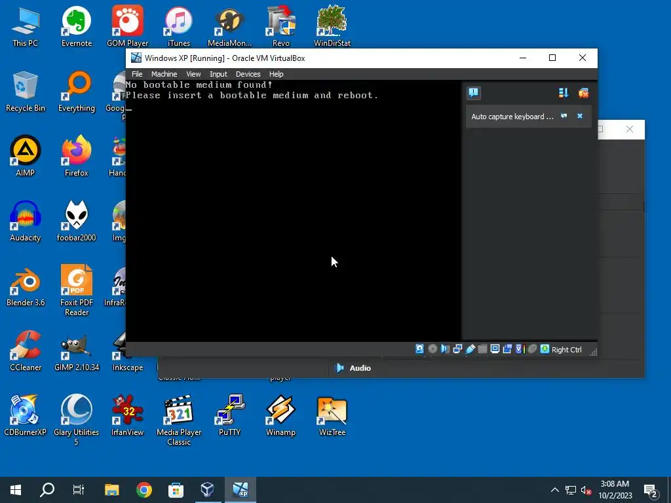Select the PuTTY desktop shortcut
The width and height of the screenshot is (671, 503).
230,415
